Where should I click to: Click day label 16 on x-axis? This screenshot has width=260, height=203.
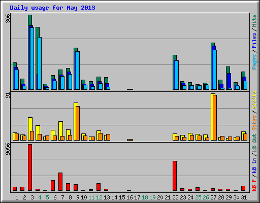129,197
